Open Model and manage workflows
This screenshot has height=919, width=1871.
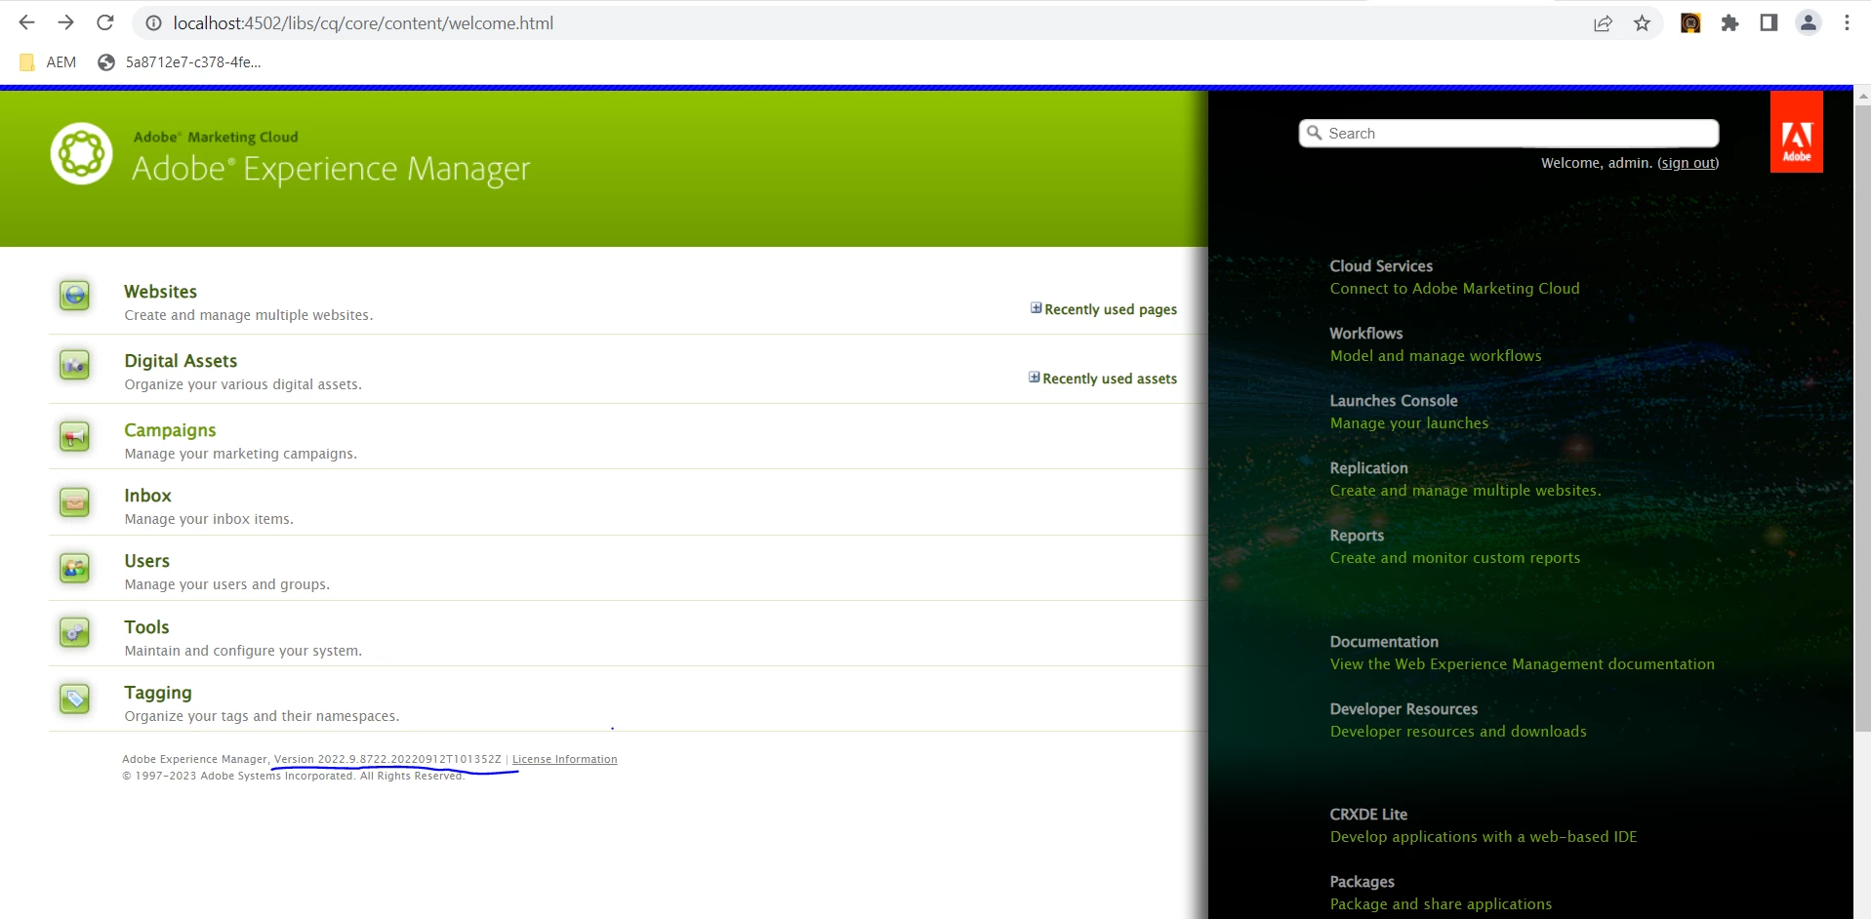1436,356
